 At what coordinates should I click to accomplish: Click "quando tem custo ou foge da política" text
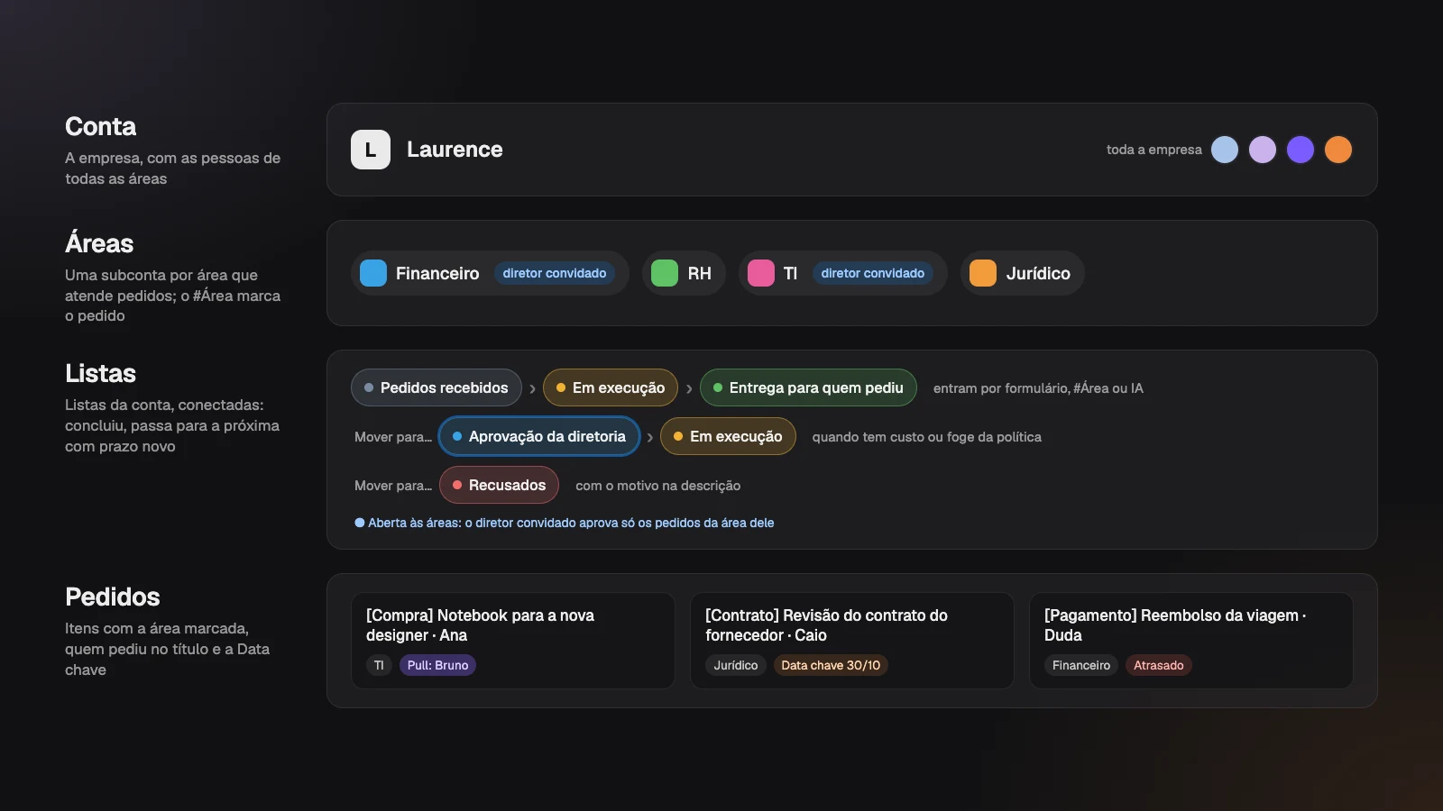click(927, 437)
